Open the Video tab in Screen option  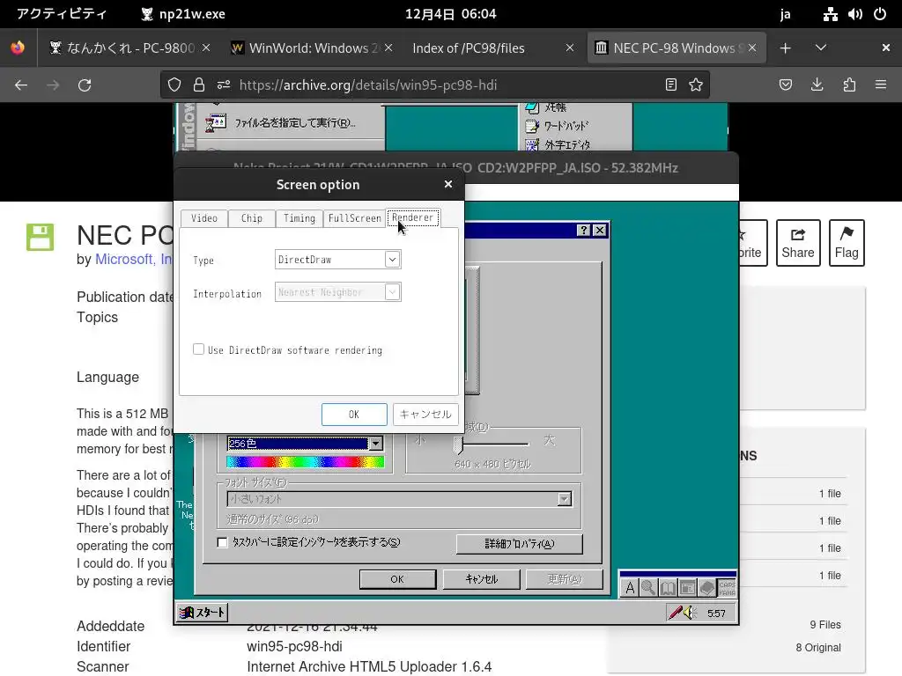coord(204,218)
